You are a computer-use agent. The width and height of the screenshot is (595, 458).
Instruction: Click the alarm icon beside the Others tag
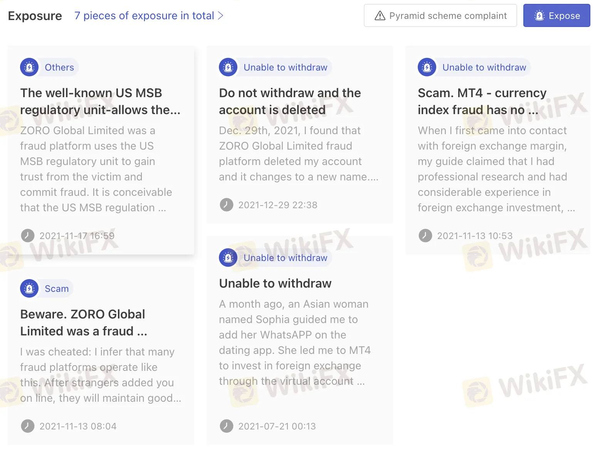pyautogui.click(x=29, y=67)
